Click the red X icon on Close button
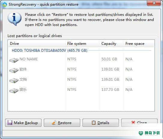Image resolution: width=163 pixels, height=139 pixels. click(x=133, y=122)
